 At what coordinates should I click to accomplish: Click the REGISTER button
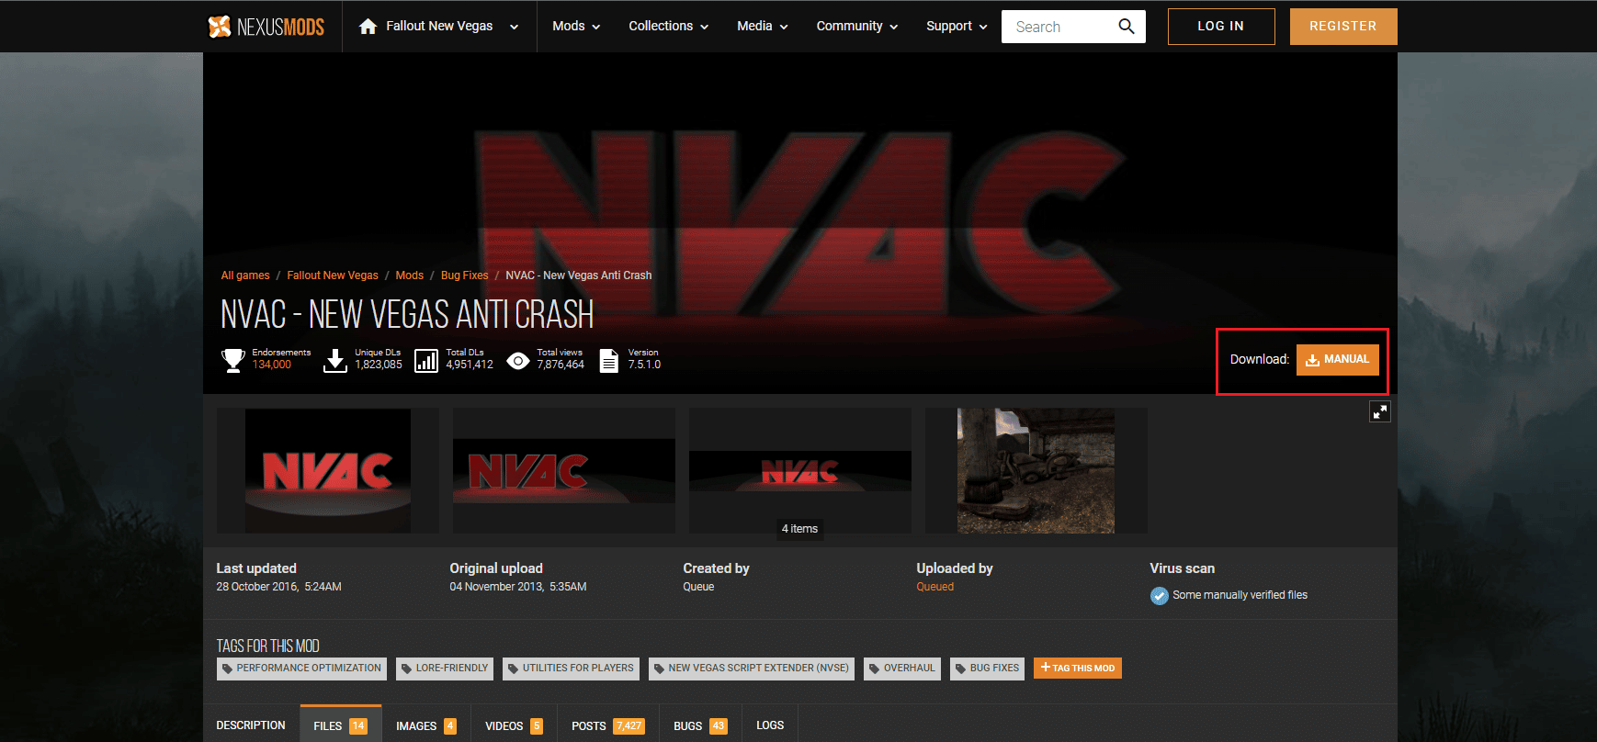tap(1343, 27)
